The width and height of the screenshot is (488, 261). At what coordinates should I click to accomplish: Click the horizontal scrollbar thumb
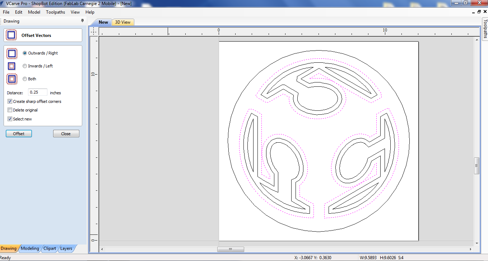coord(231,249)
